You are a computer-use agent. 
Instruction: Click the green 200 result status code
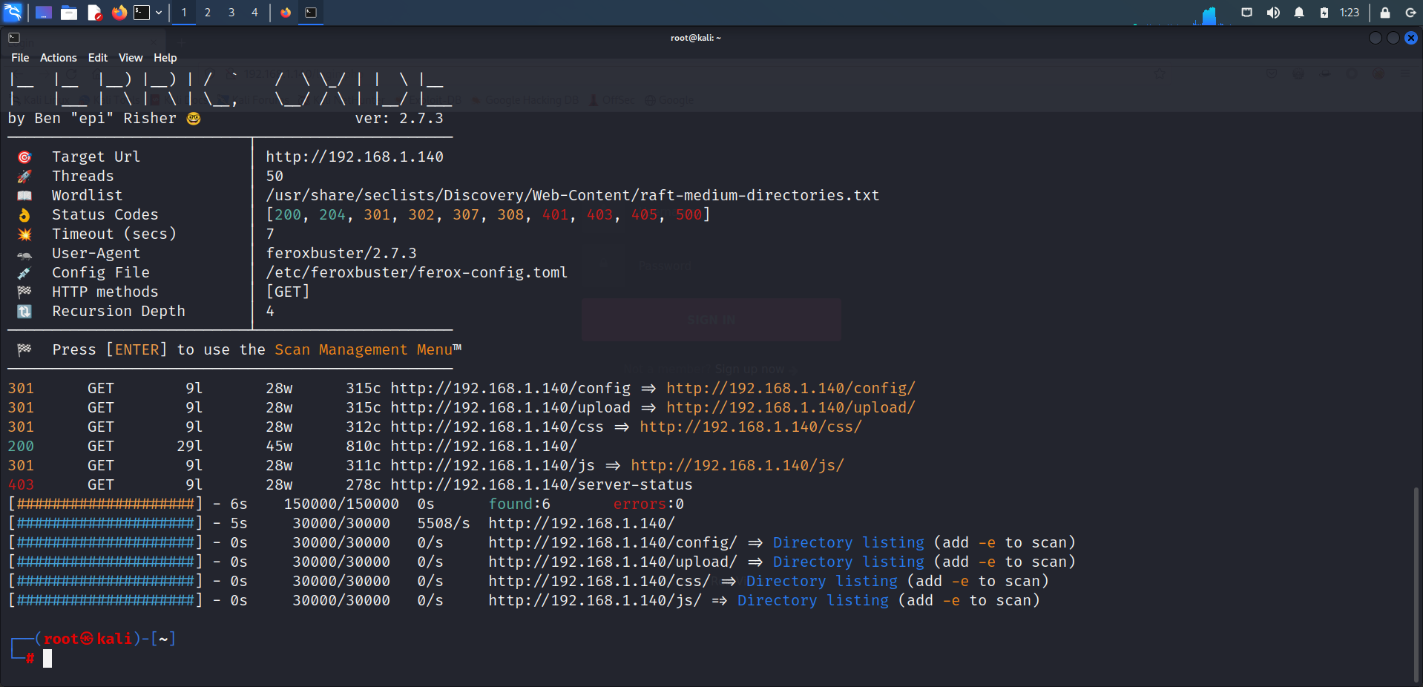point(21,446)
